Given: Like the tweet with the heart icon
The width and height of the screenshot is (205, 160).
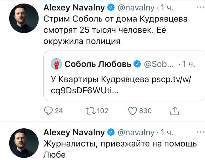Looking at the screenshot, I should 132,111.
